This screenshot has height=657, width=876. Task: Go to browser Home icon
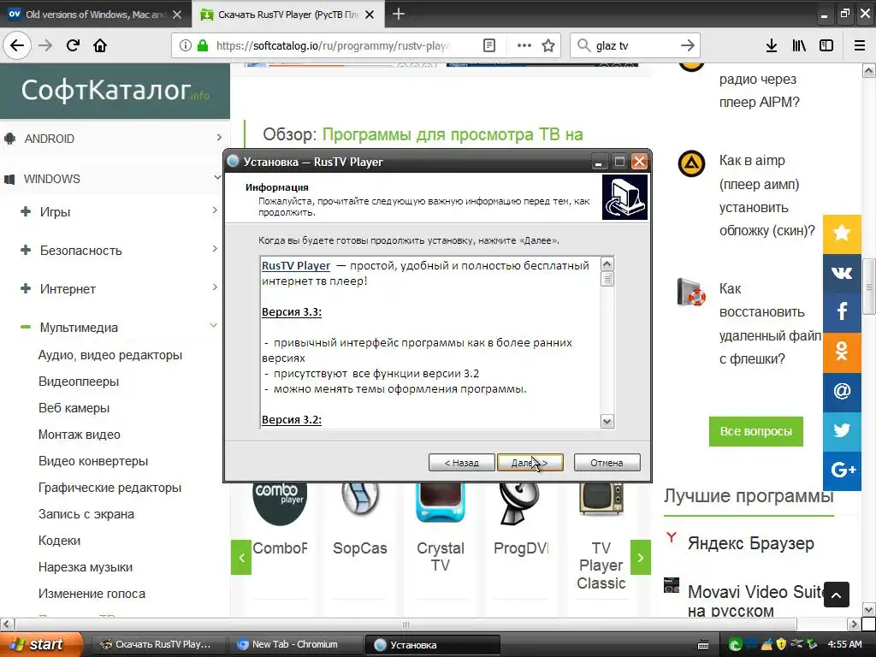100,45
